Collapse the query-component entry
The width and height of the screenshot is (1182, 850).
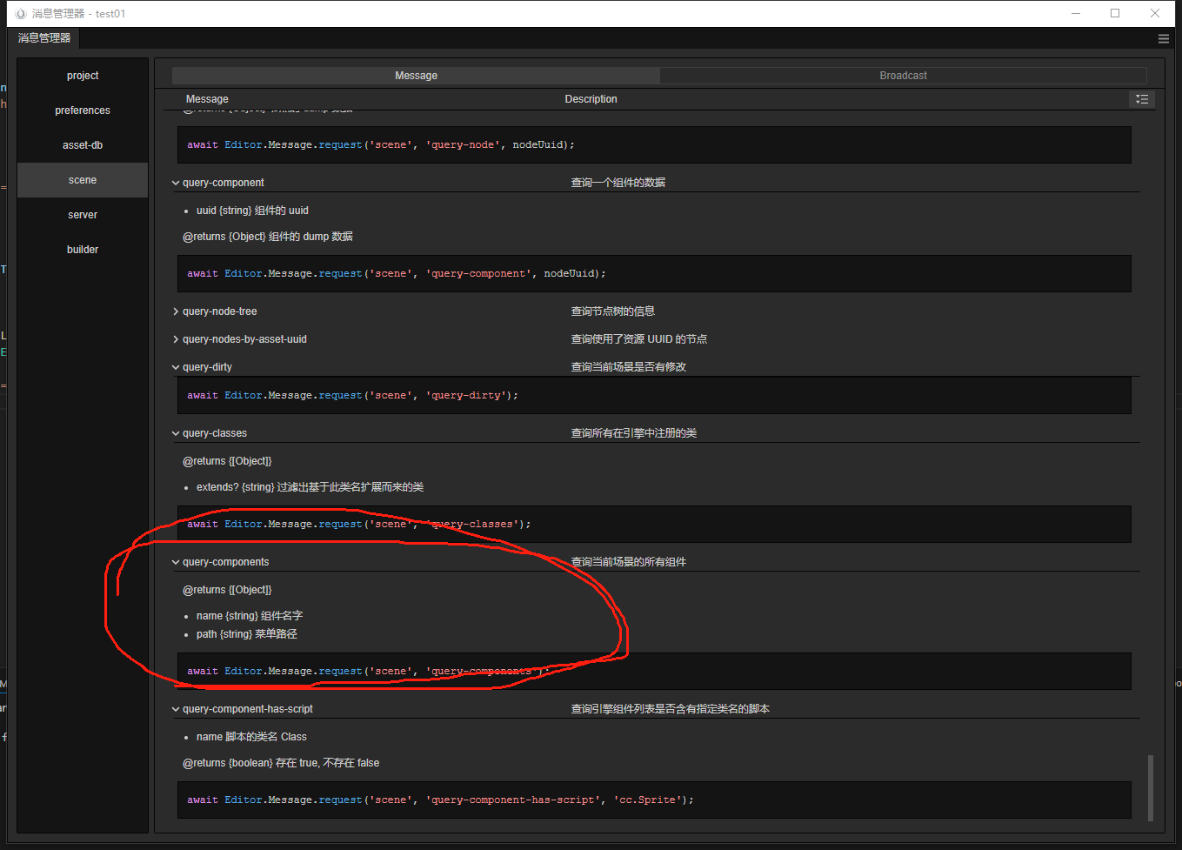[x=176, y=183]
